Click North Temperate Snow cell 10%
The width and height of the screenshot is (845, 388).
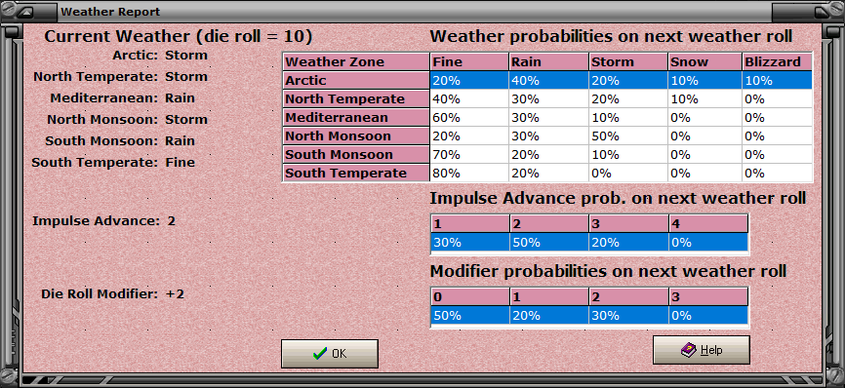[704, 99]
